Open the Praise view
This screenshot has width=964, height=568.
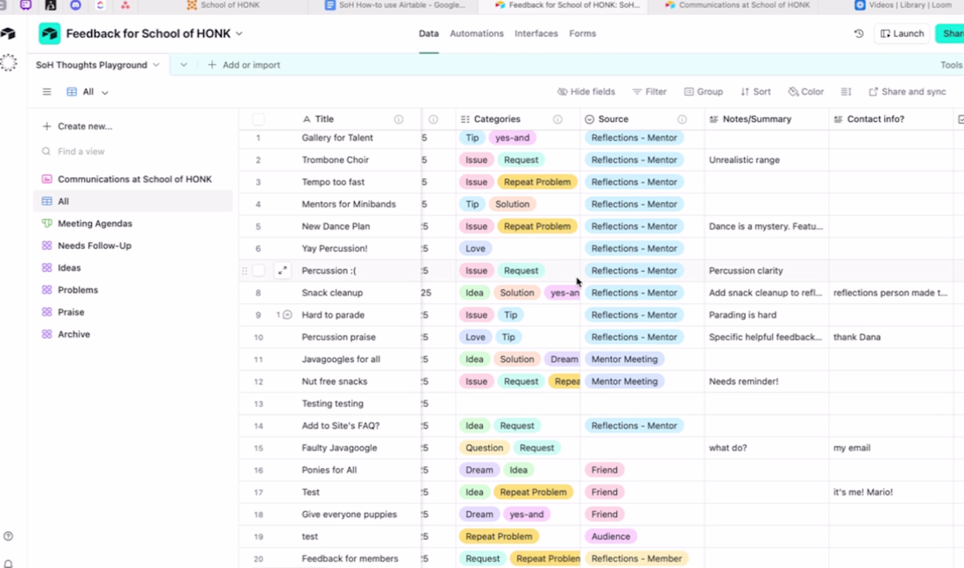coord(133,312)
